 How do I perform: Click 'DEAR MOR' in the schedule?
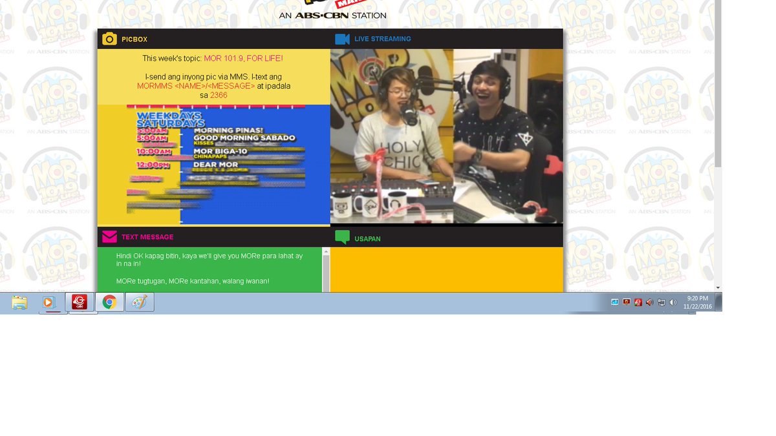(x=216, y=165)
